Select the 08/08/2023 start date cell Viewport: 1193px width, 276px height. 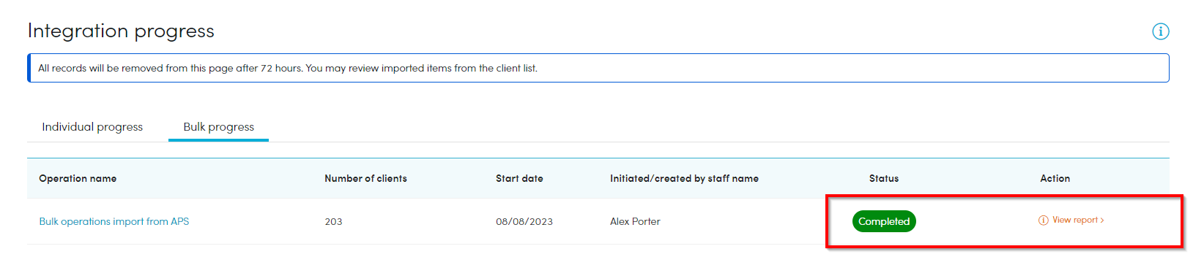coord(524,221)
